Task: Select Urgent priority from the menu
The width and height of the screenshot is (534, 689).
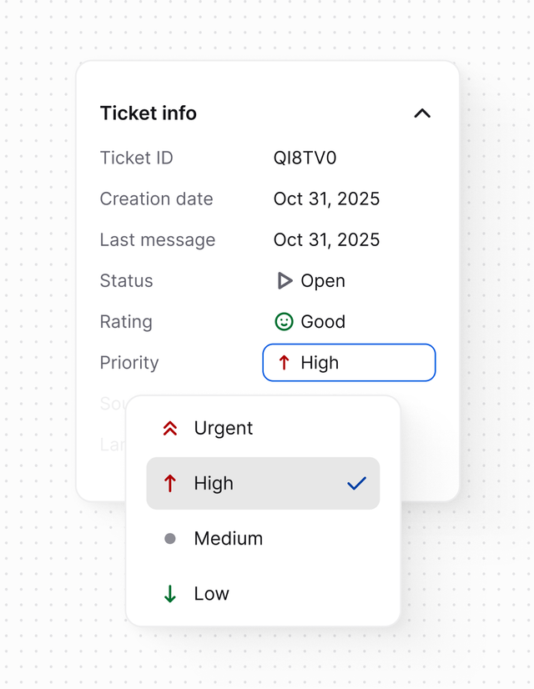Action: click(224, 428)
